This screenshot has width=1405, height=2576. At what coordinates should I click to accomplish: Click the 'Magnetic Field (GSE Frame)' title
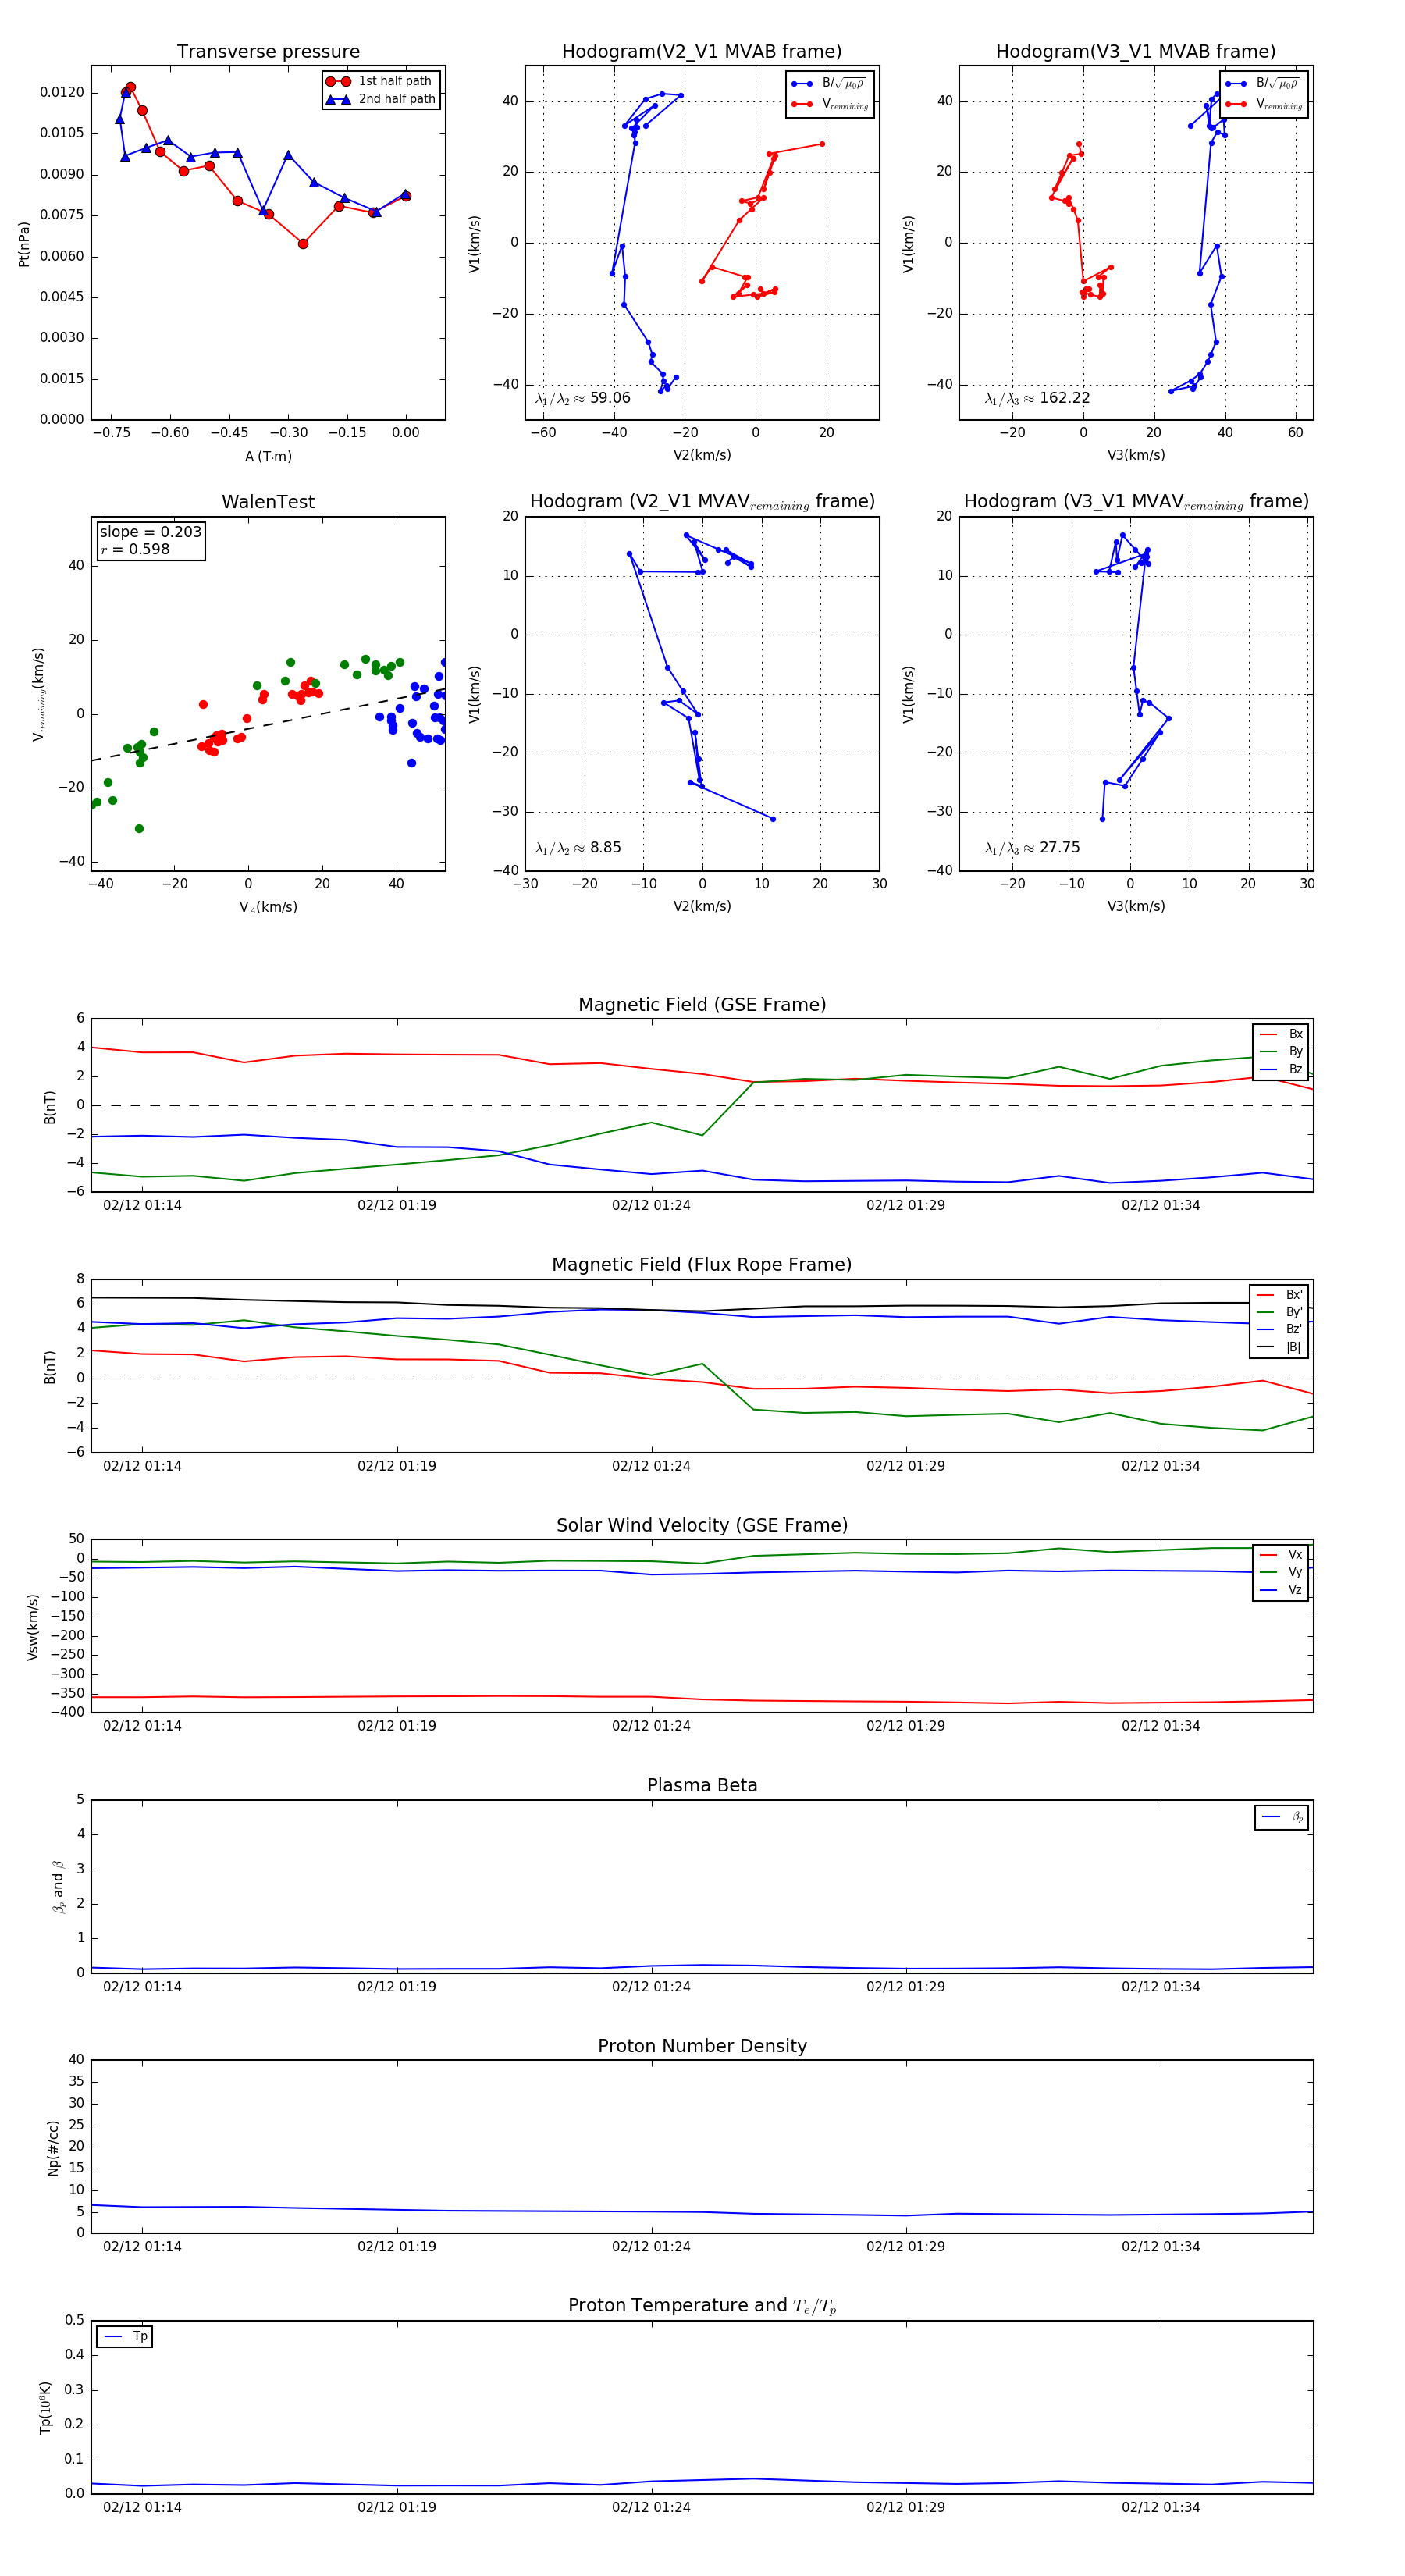coord(702,1005)
